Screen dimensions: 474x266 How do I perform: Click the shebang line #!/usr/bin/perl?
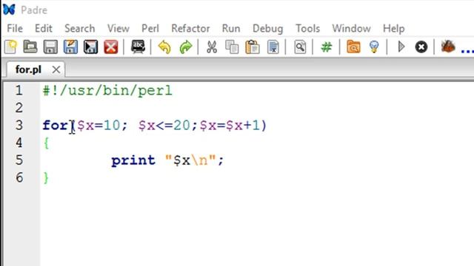[x=107, y=90]
